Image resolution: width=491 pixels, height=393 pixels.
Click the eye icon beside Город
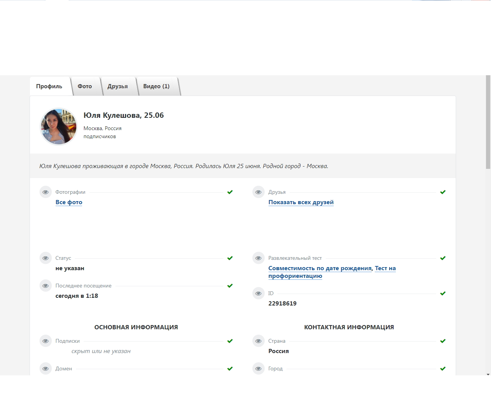(259, 368)
